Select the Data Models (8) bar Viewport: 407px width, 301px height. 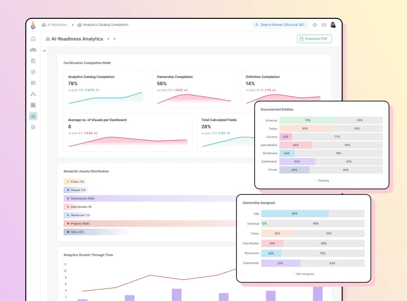pos(78,207)
